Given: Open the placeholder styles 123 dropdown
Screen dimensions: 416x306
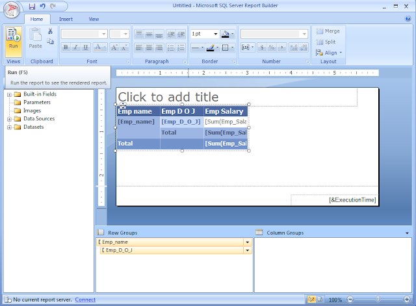Looking at the screenshot, I should 248,47.
